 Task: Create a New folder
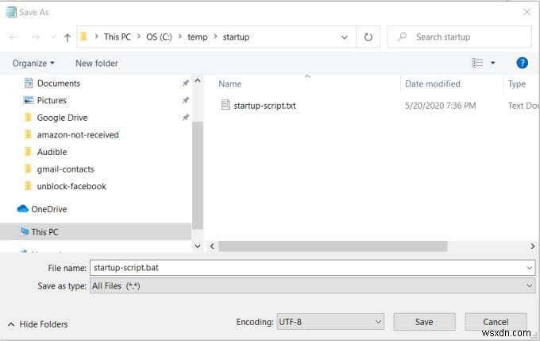[97, 64]
